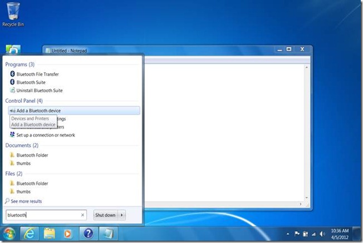Screen dimensions: 363x243
Task: Select Uninstall Bluetooth Suite entry
Action: pos(39,90)
